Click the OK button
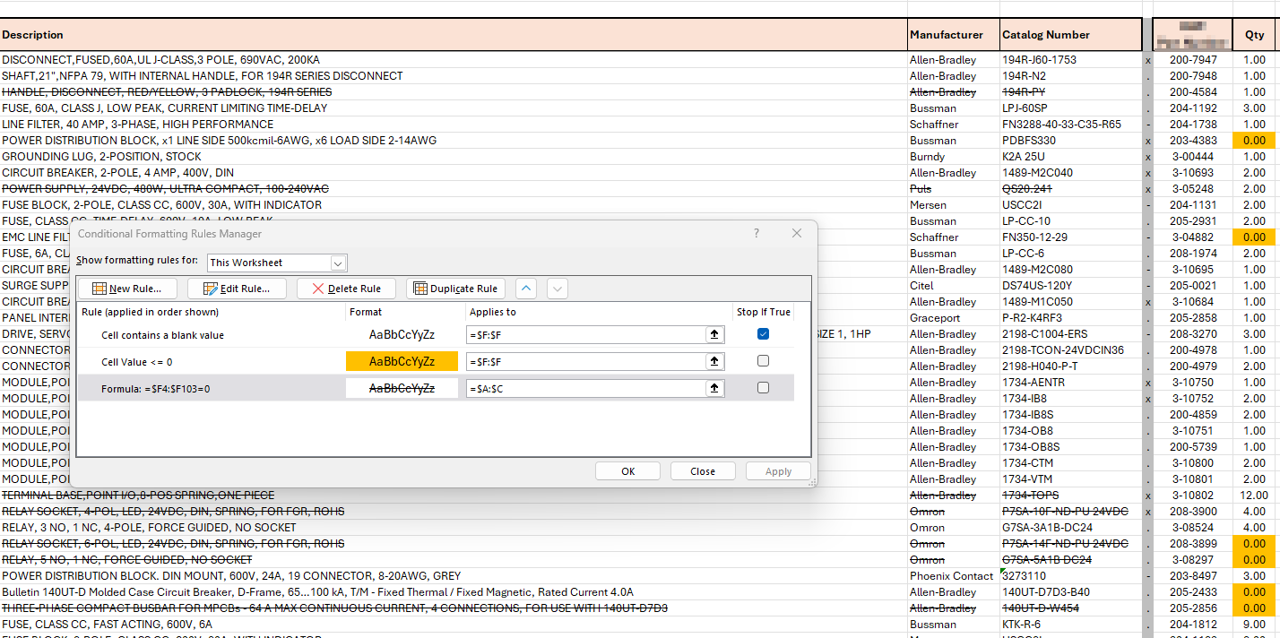1280x638 pixels. (627, 470)
